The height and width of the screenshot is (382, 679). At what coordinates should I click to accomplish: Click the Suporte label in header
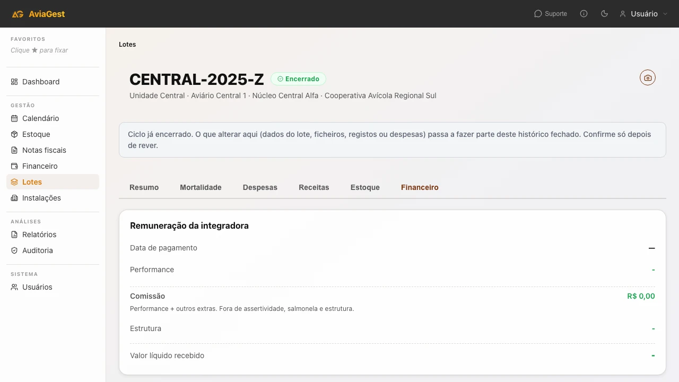click(x=556, y=14)
